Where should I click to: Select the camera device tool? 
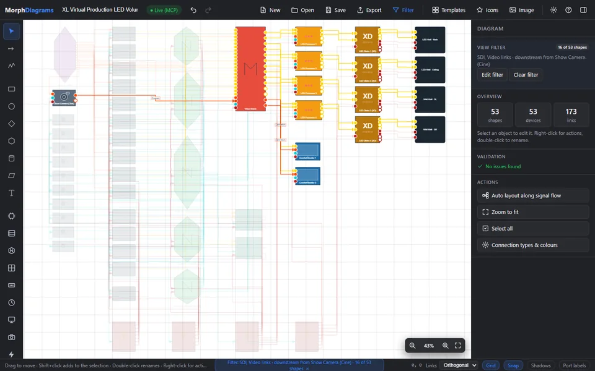pyautogui.click(x=11, y=338)
